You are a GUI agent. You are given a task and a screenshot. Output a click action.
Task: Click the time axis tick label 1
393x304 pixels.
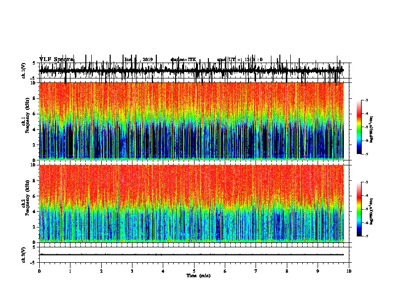[70, 271]
